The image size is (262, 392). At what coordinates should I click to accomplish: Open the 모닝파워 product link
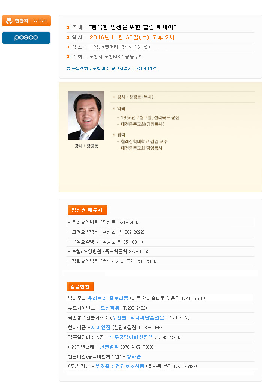point(110,308)
